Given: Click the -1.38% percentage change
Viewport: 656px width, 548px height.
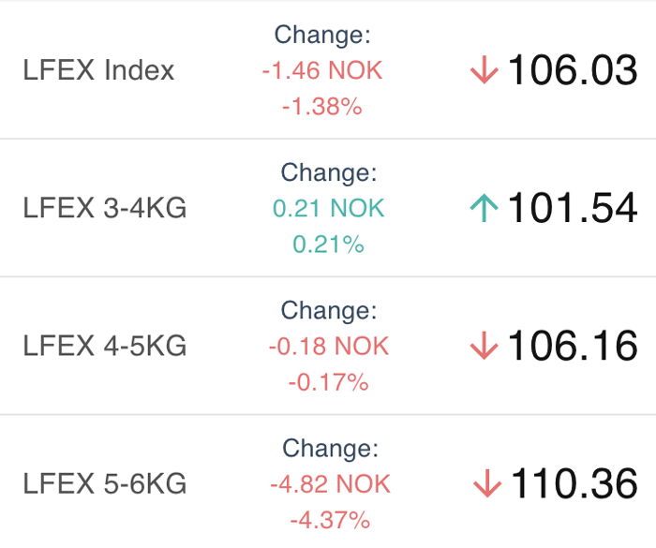Looking at the screenshot, I should [x=322, y=106].
